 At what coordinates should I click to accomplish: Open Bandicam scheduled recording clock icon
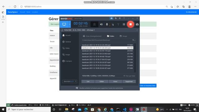(120, 18)
